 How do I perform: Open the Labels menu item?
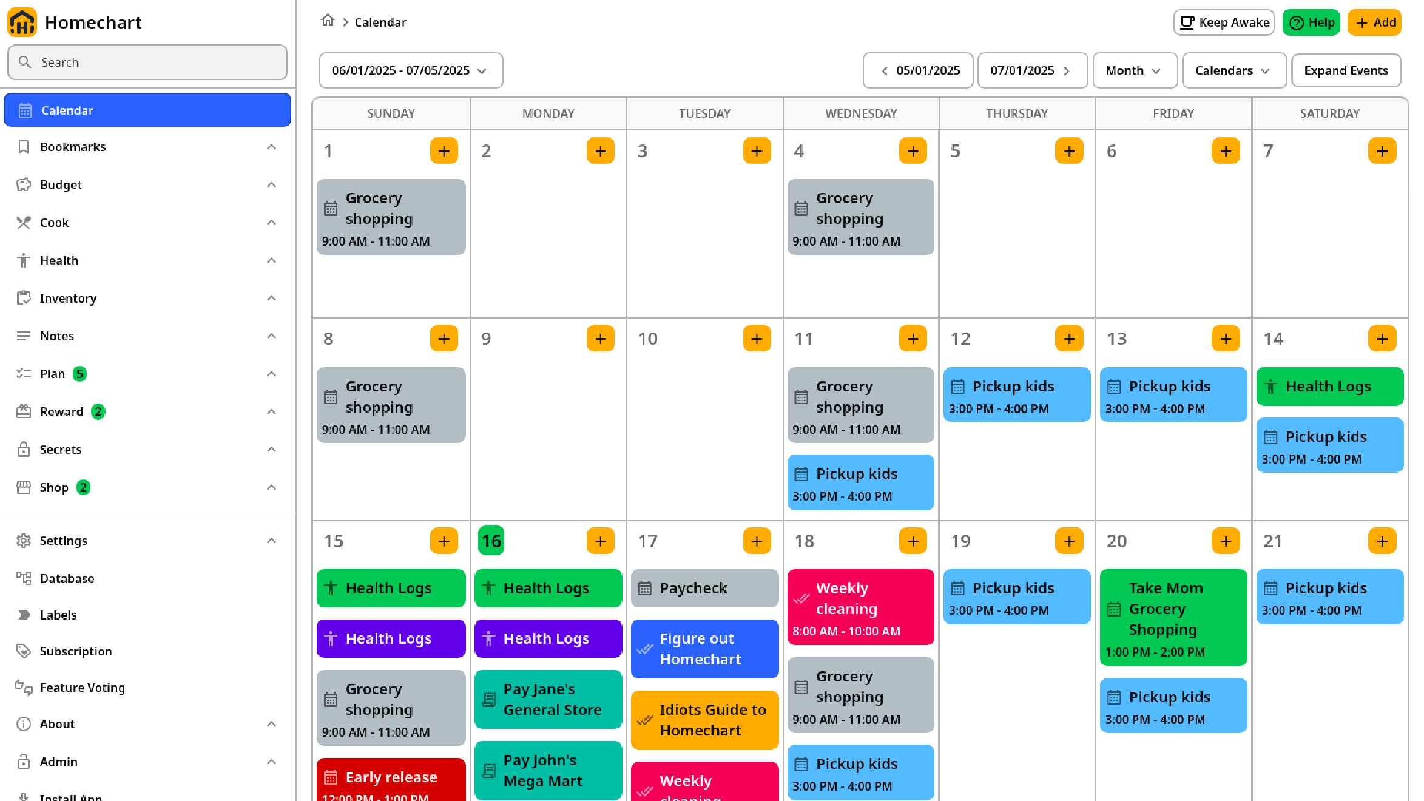click(147, 615)
